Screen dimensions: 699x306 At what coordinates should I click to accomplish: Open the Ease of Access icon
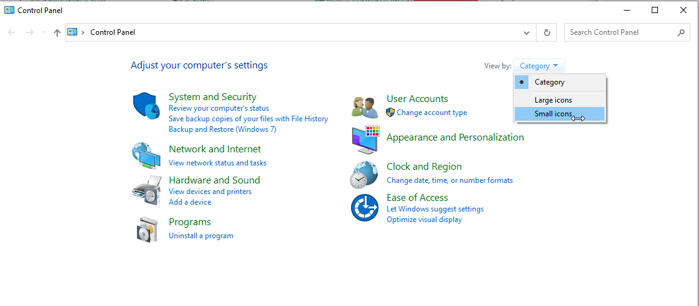365,208
